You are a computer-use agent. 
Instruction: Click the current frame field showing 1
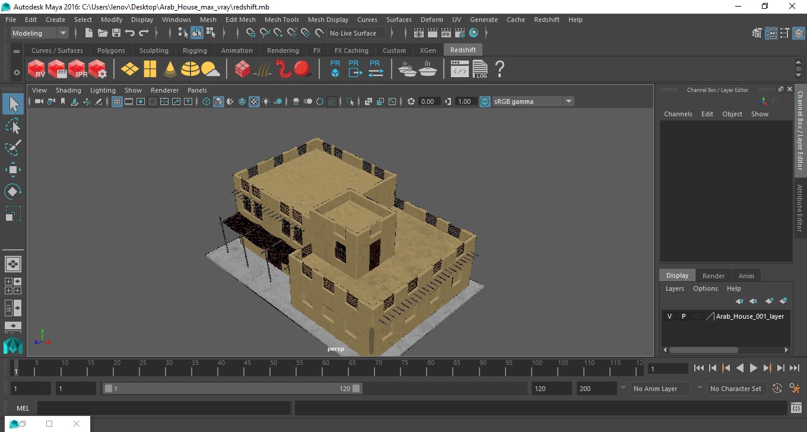[668, 369]
